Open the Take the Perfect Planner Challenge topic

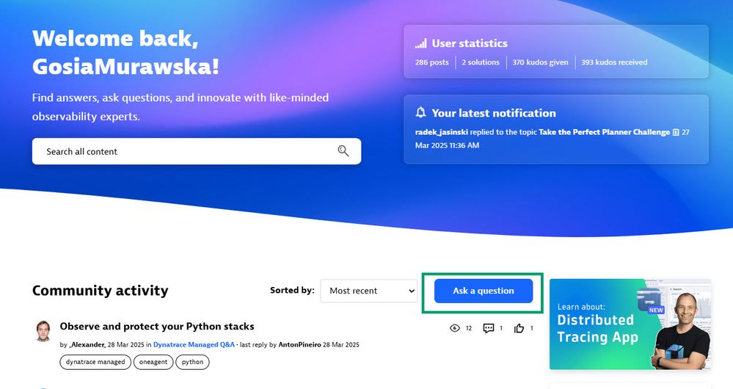coord(604,133)
